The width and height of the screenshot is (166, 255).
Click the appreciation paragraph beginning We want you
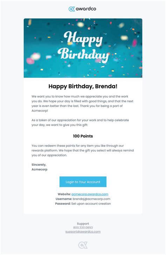pos(82,103)
